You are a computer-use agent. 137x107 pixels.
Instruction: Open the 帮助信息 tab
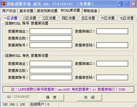coord(90,11)
